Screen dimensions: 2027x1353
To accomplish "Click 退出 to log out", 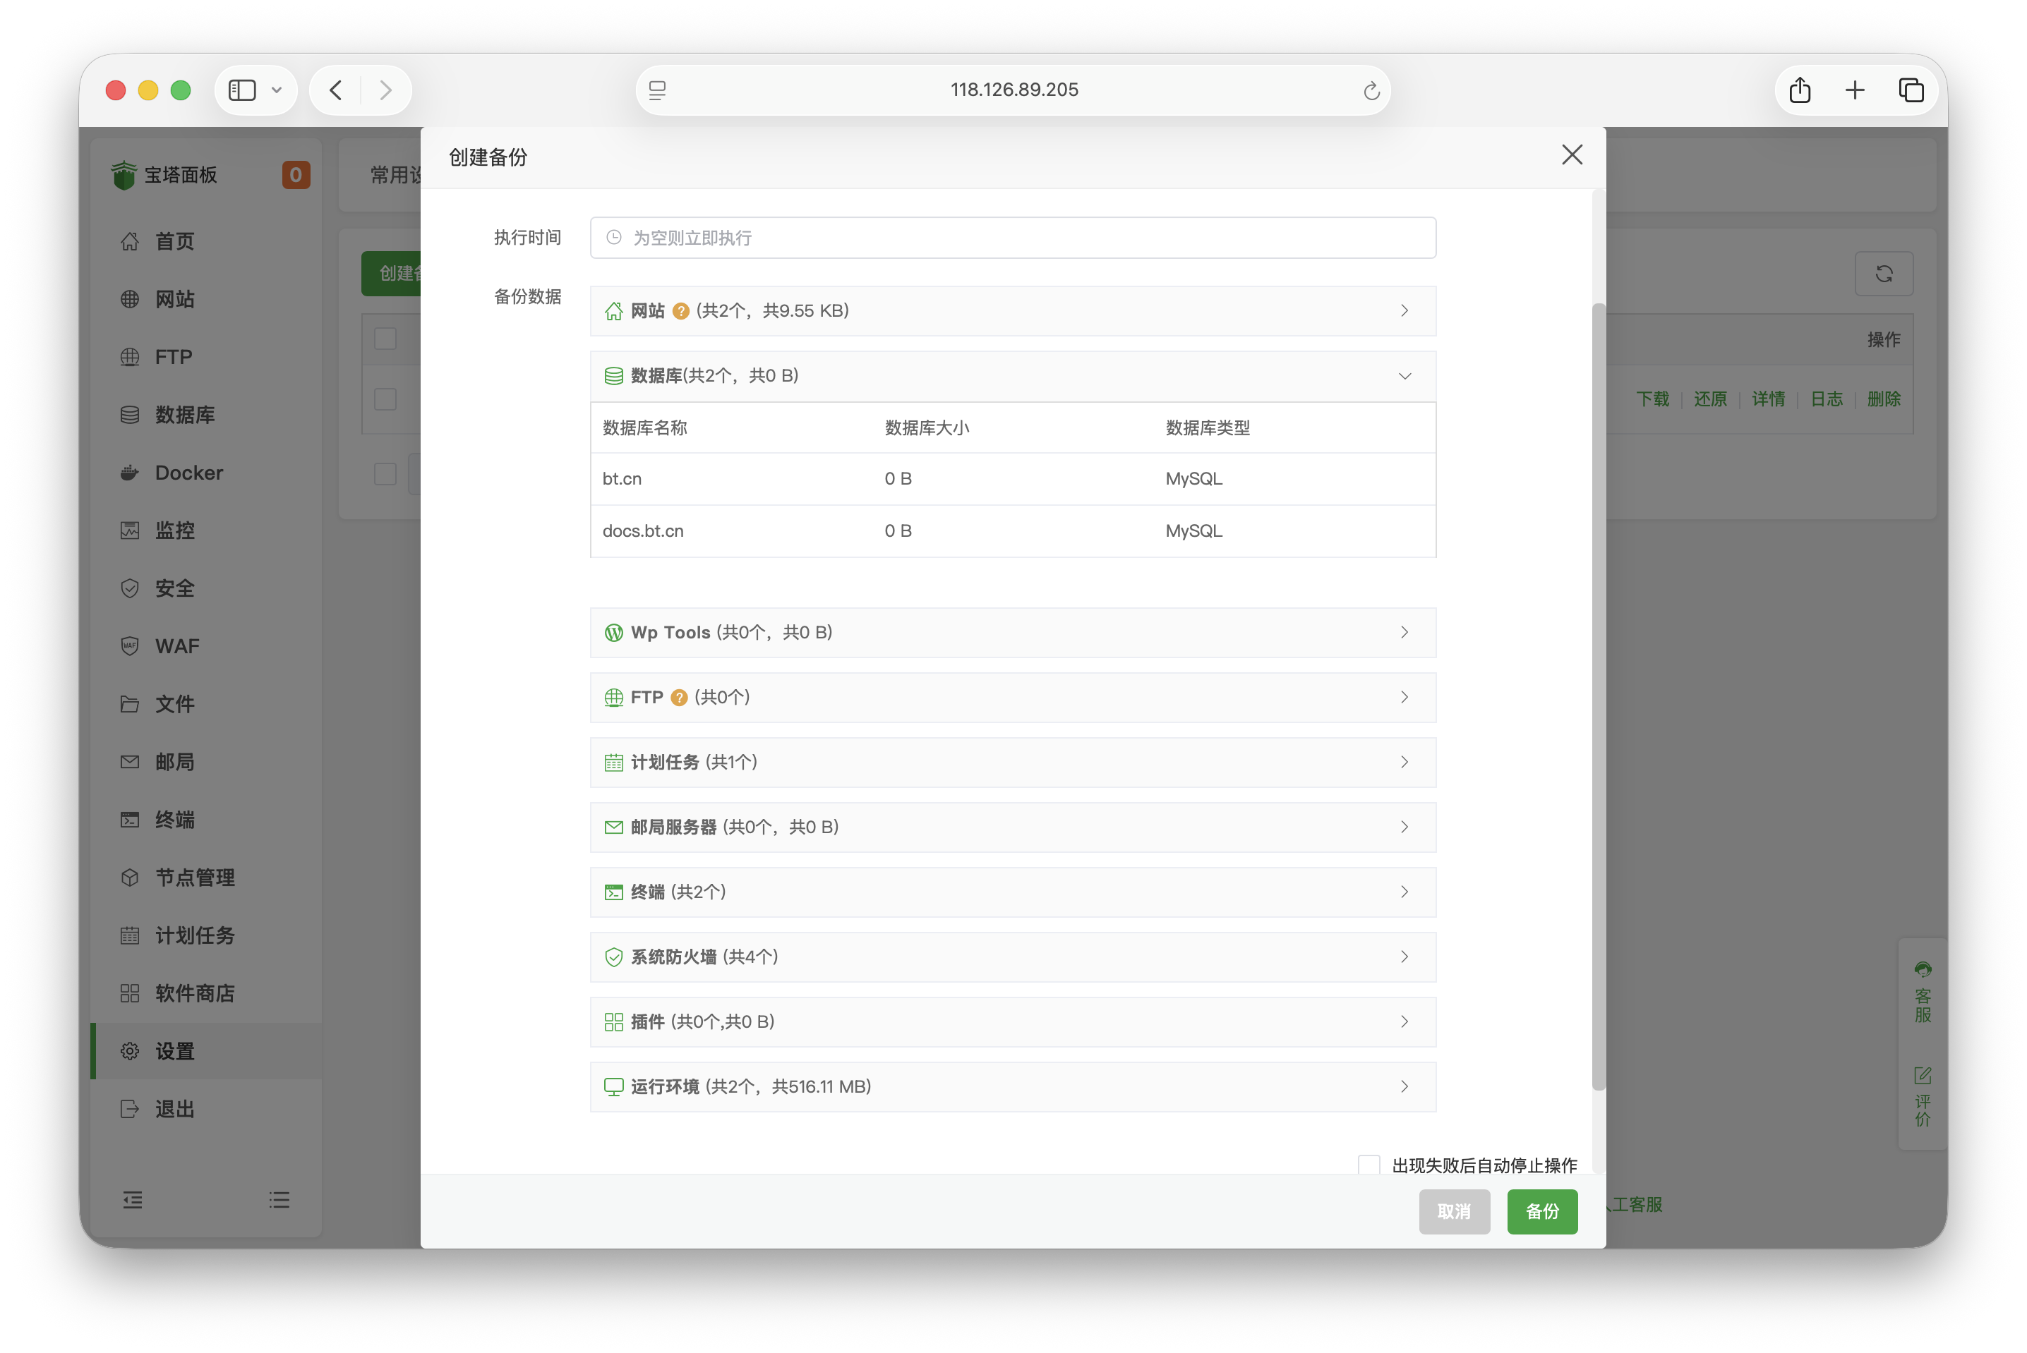I will (174, 1109).
